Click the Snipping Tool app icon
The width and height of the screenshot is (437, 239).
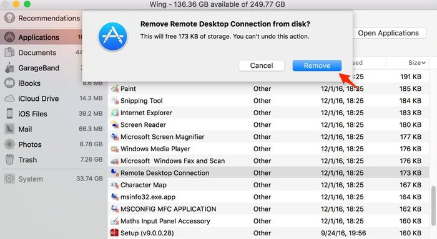click(114, 101)
